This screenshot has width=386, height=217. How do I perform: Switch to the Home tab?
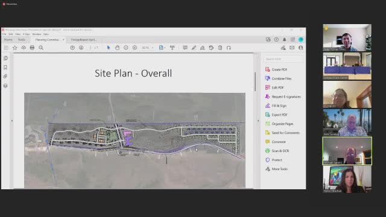pyautogui.click(x=8, y=40)
